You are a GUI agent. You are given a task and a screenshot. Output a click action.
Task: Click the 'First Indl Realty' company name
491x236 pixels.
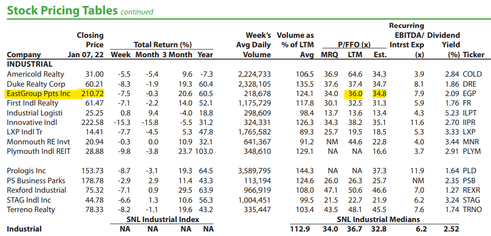(32, 103)
